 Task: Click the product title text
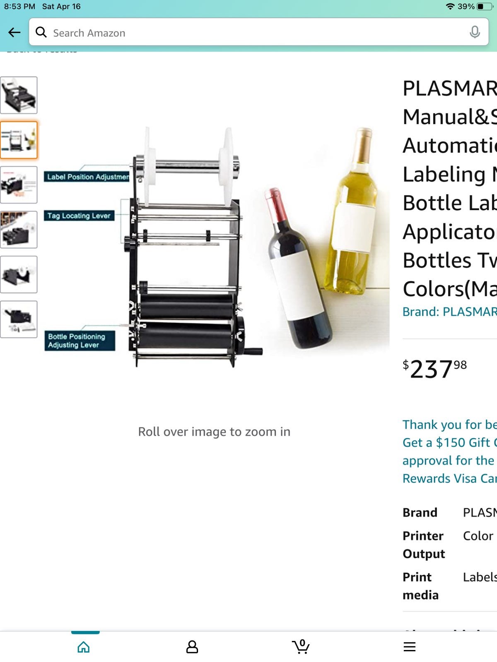click(x=449, y=188)
